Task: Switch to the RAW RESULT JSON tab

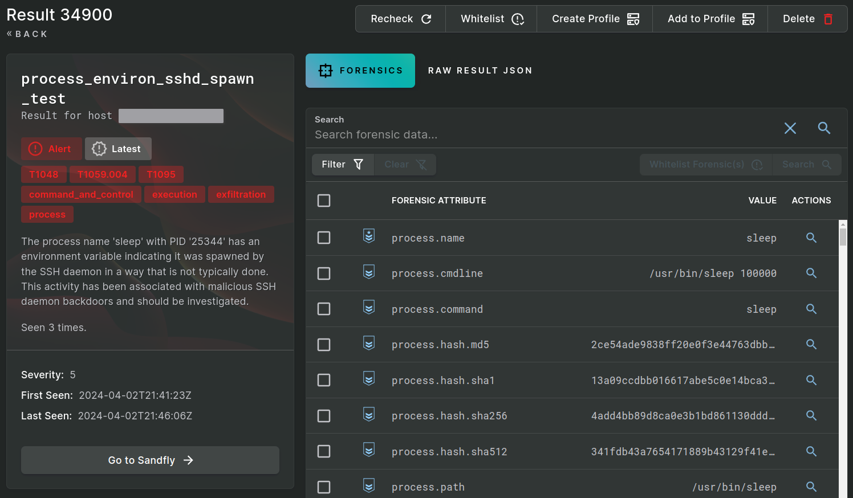Action: pos(480,70)
